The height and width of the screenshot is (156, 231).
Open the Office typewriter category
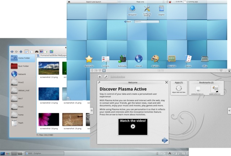tap(205, 61)
